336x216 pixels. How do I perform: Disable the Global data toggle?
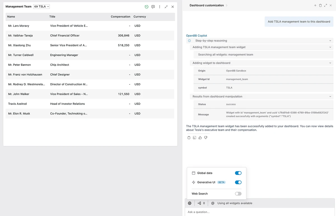(238, 173)
